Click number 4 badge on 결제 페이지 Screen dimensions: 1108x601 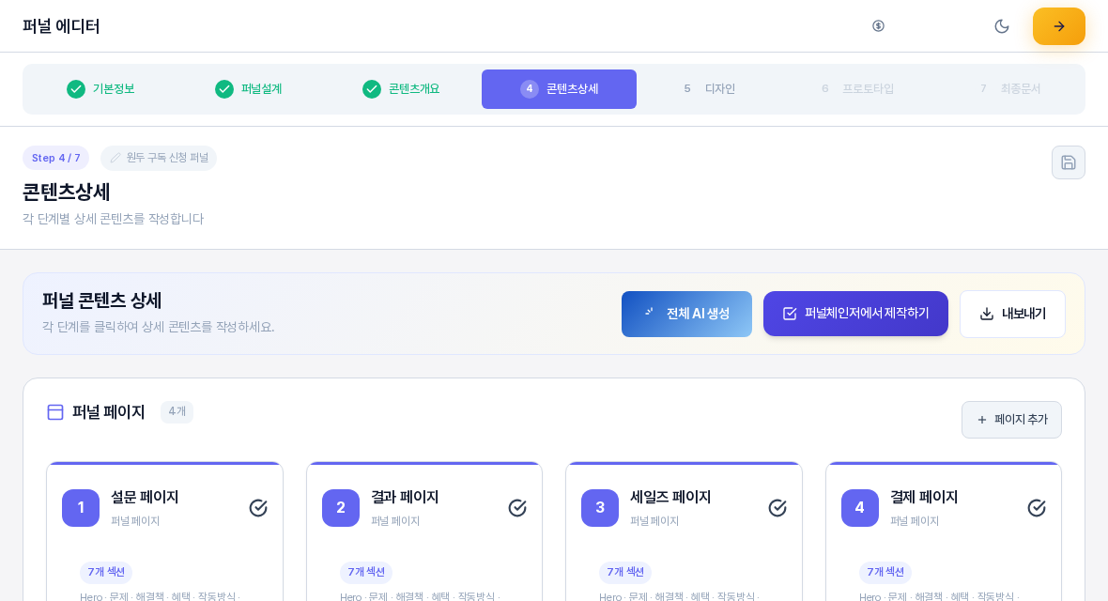coord(860,508)
